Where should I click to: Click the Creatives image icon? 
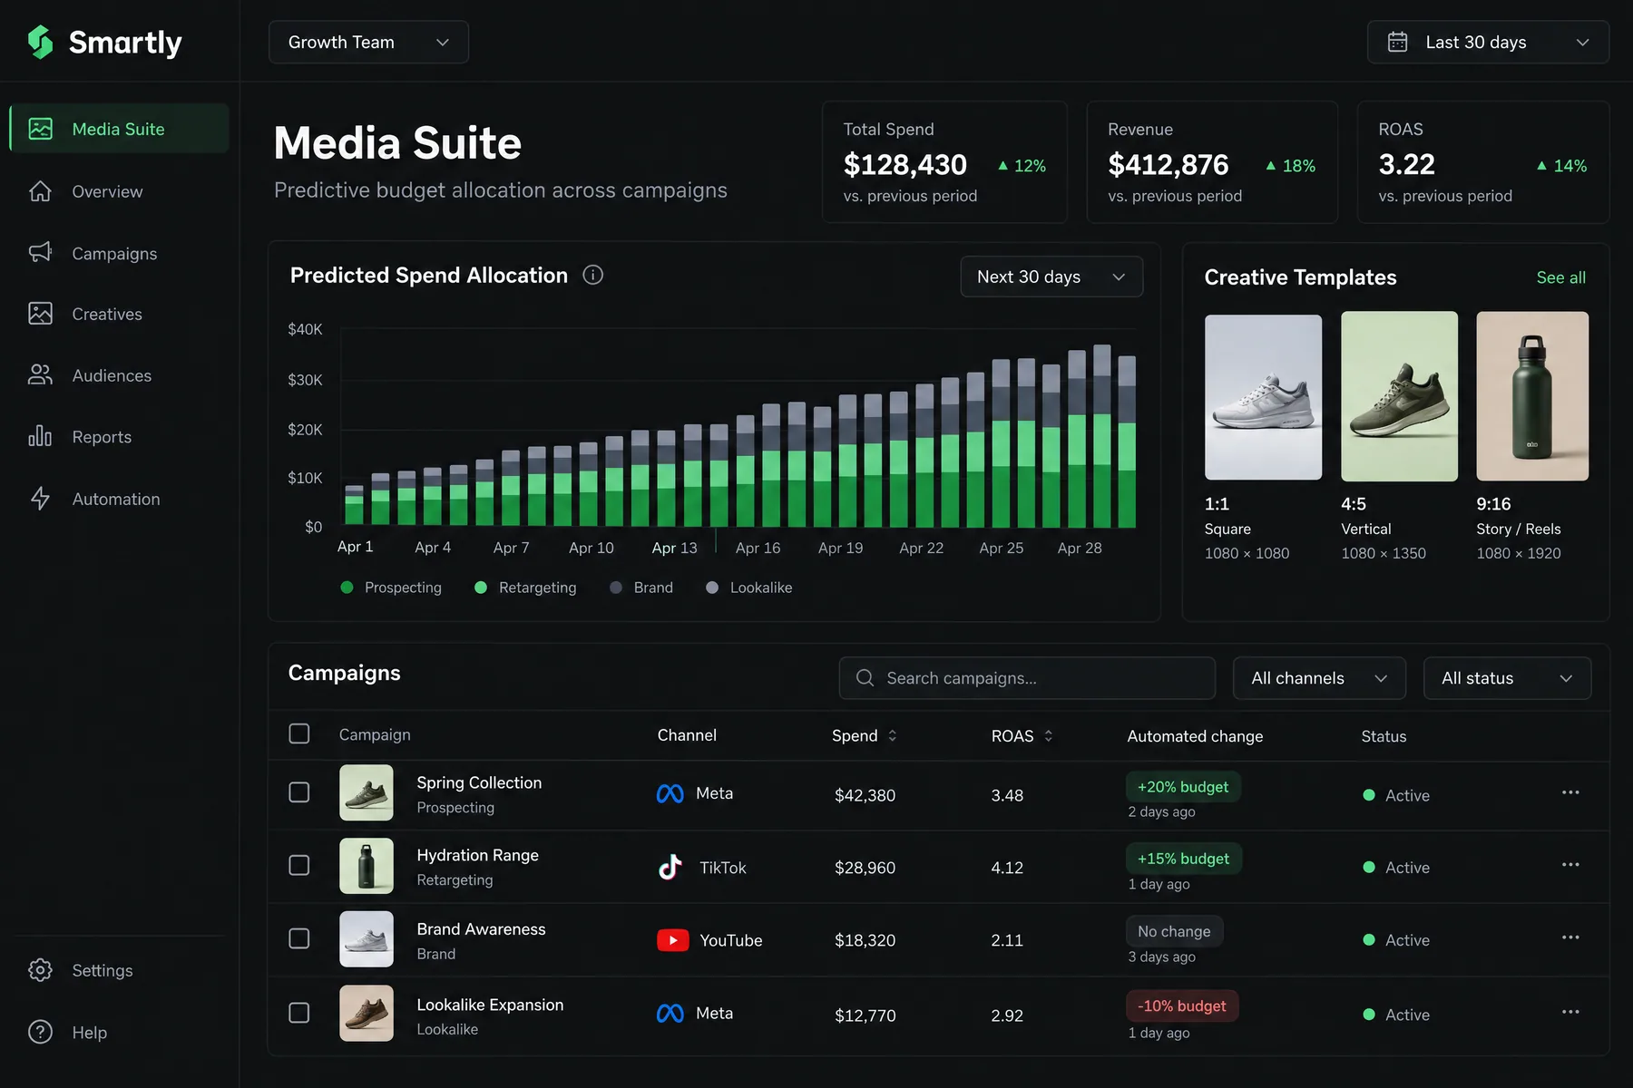point(40,314)
